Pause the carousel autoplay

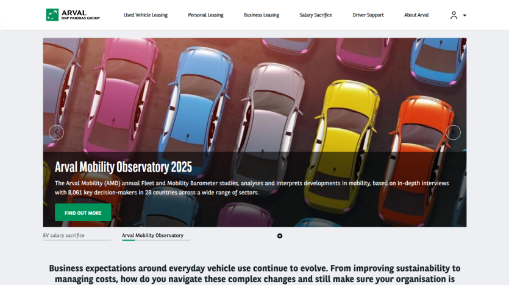point(280,236)
